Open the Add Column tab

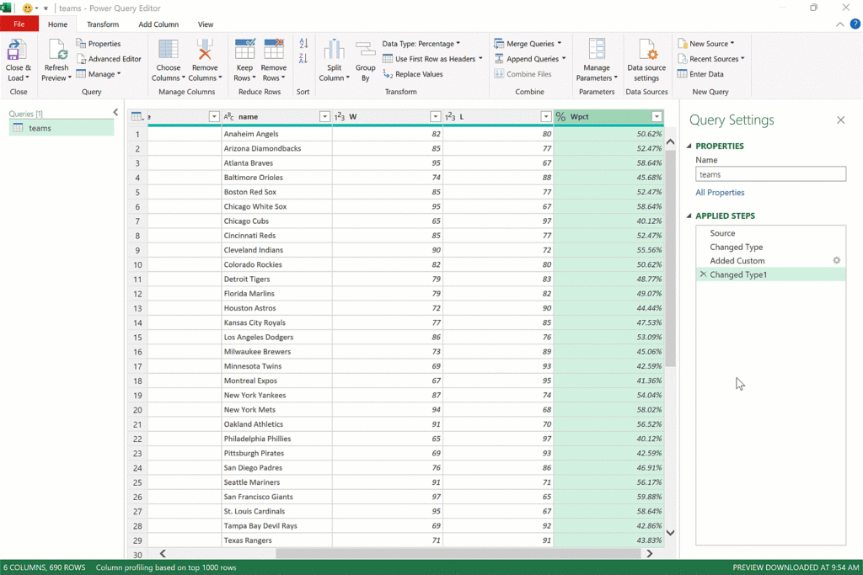[158, 24]
